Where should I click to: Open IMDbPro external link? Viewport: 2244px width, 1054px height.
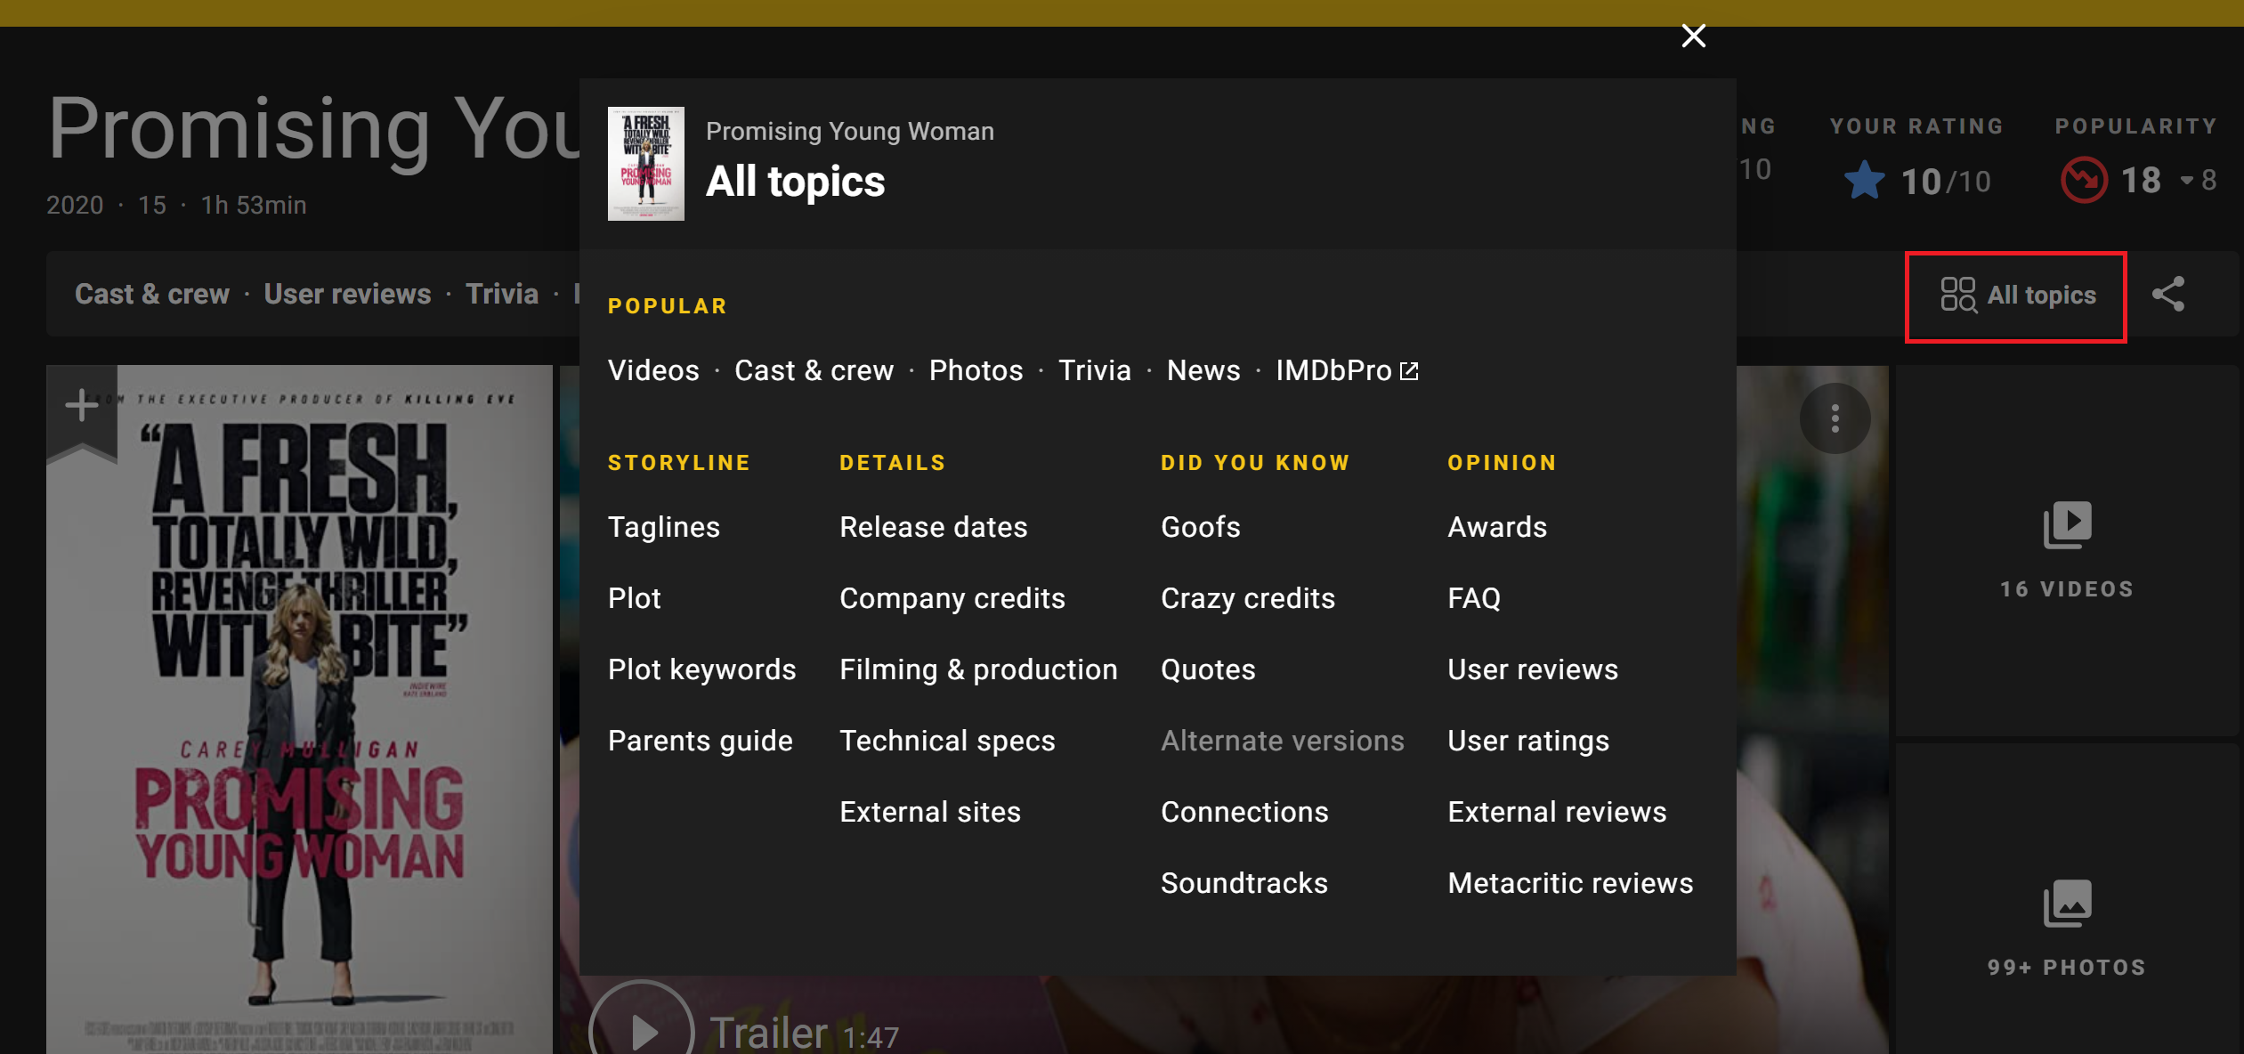pyautogui.click(x=1346, y=370)
